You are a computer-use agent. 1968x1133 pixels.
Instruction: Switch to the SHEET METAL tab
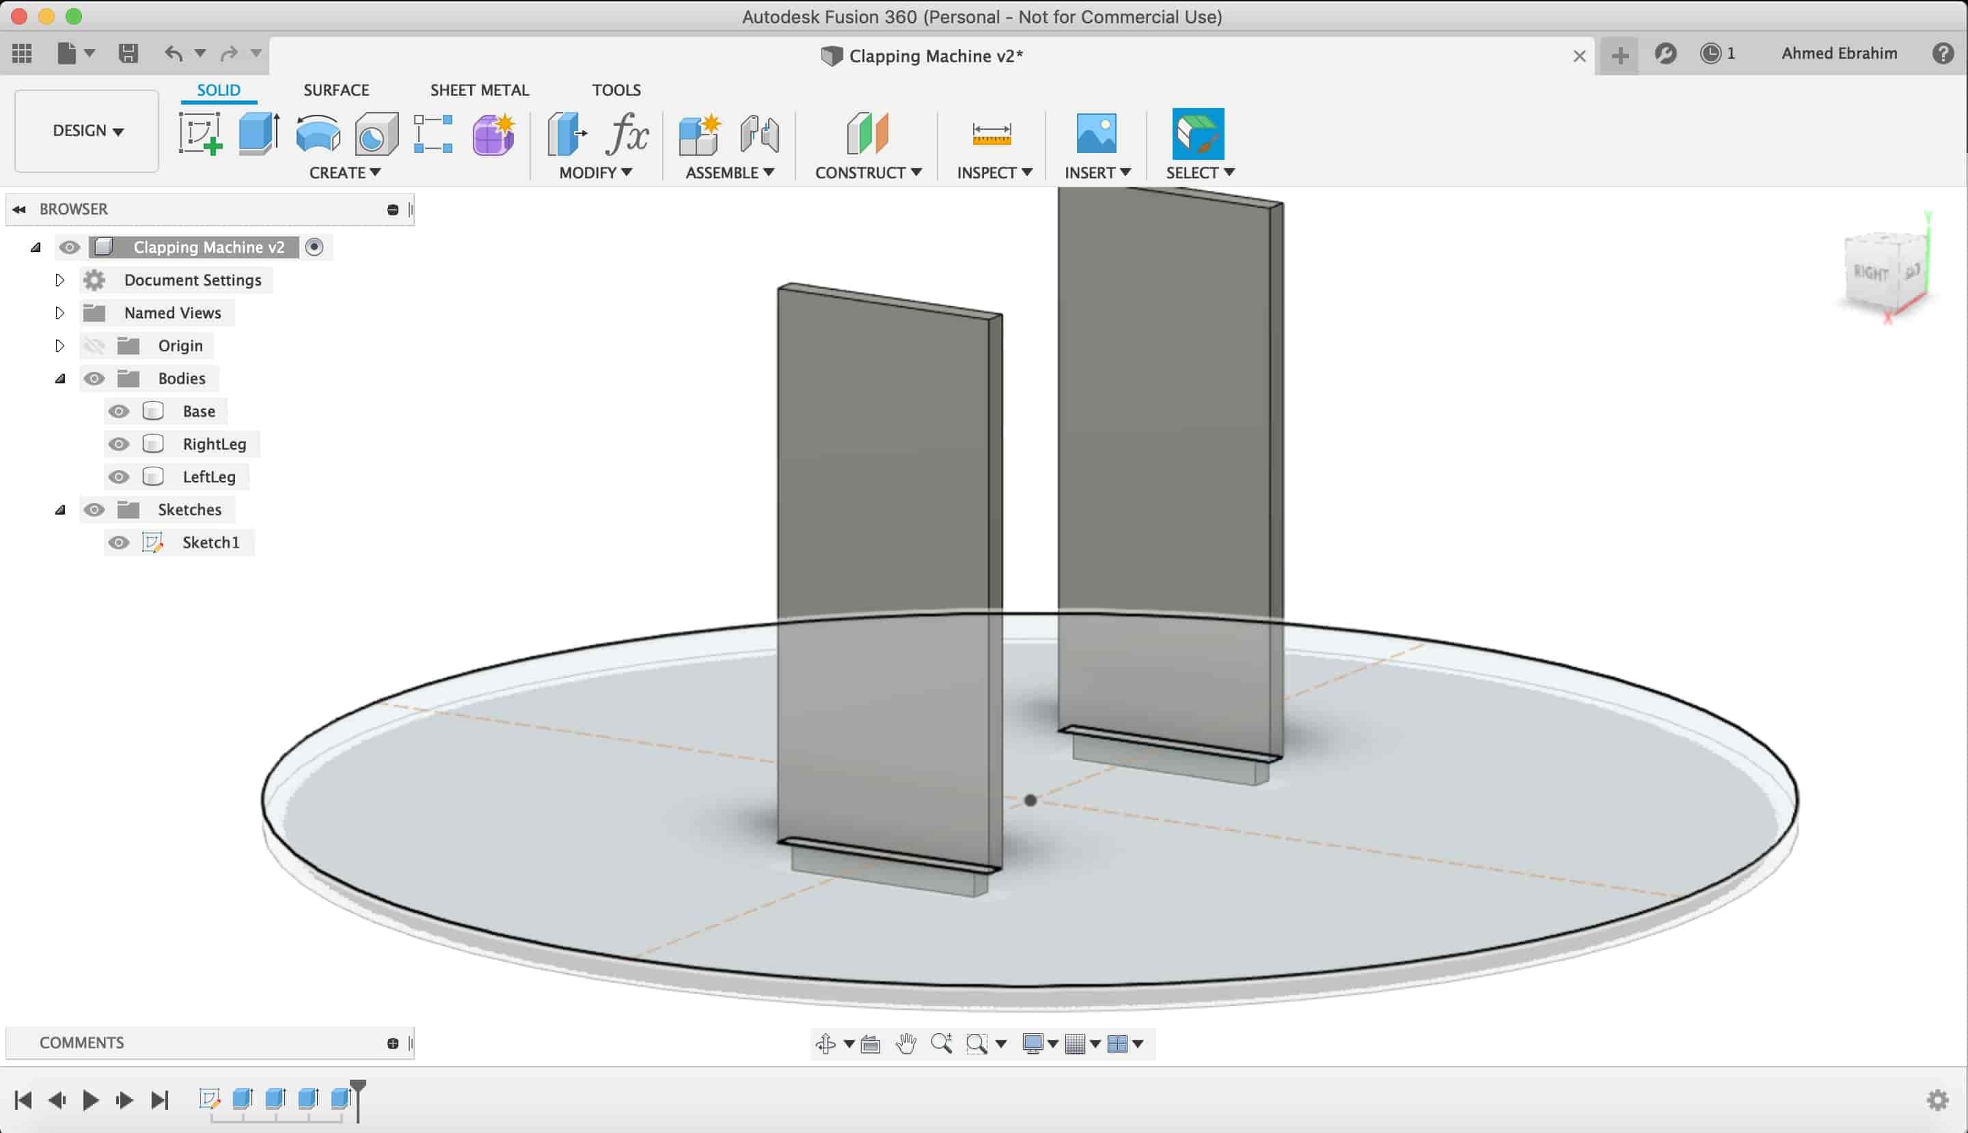479,90
